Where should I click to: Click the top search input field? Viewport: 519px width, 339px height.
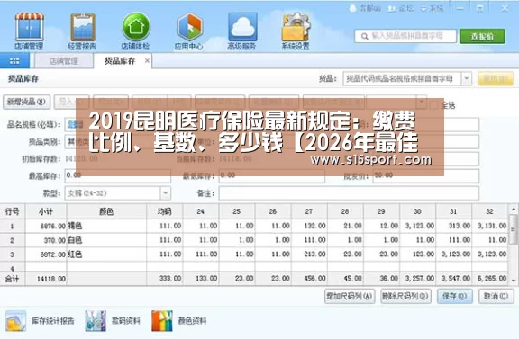pyautogui.click(x=405, y=36)
